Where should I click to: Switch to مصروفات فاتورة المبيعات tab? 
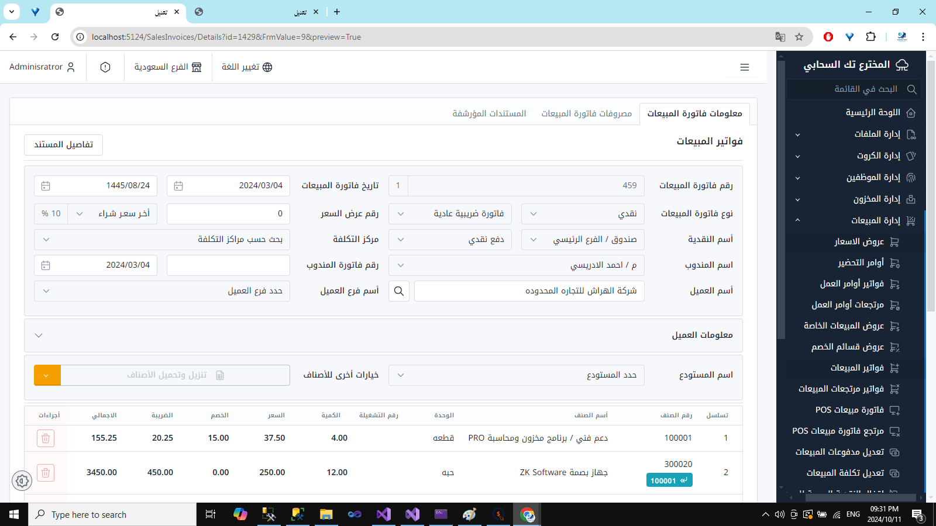point(586,113)
